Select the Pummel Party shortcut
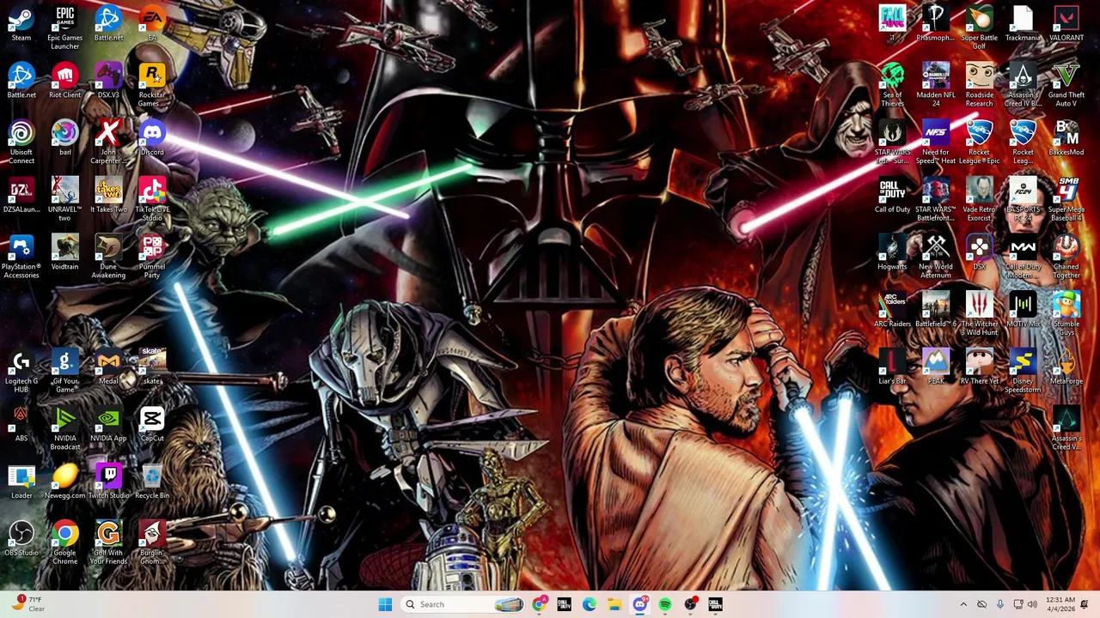Screen dimensions: 1100x618 pyautogui.click(x=152, y=257)
